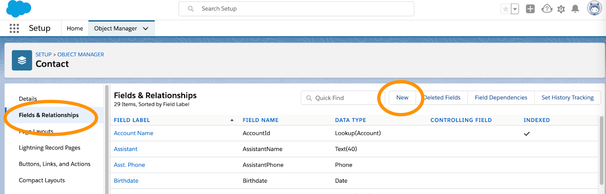The height and width of the screenshot is (194, 606).
Task: Open Lightning Record Pages in sidebar
Action: pyautogui.click(x=50, y=148)
